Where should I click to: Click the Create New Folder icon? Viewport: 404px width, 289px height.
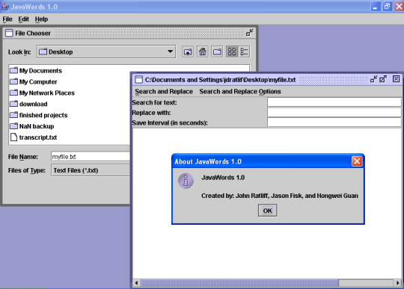[217, 52]
